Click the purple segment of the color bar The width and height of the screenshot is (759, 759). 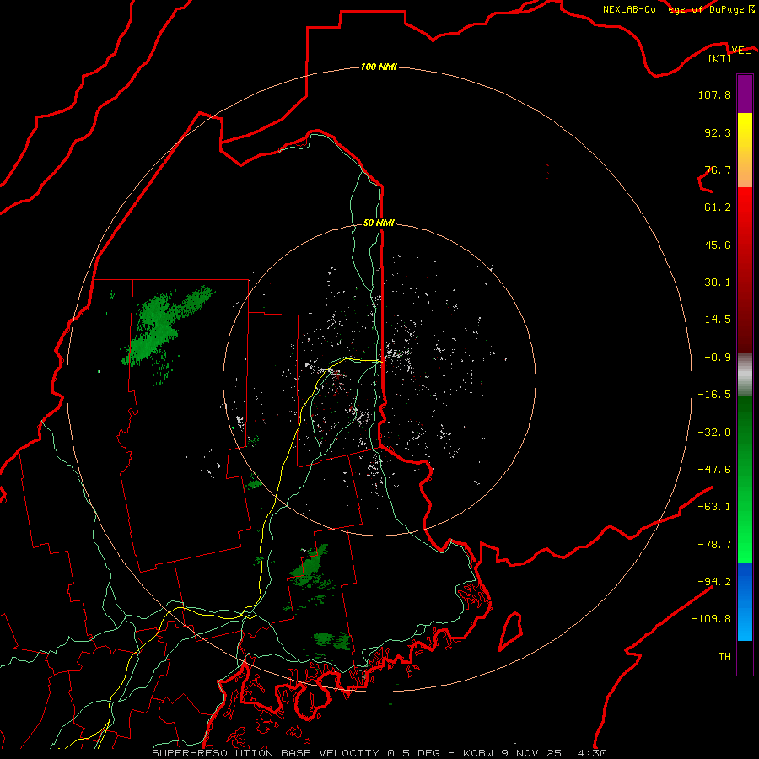pyautogui.click(x=745, y=94)
